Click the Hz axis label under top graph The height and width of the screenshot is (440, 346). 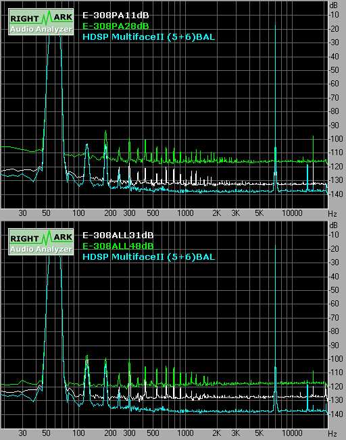point(332,213)
